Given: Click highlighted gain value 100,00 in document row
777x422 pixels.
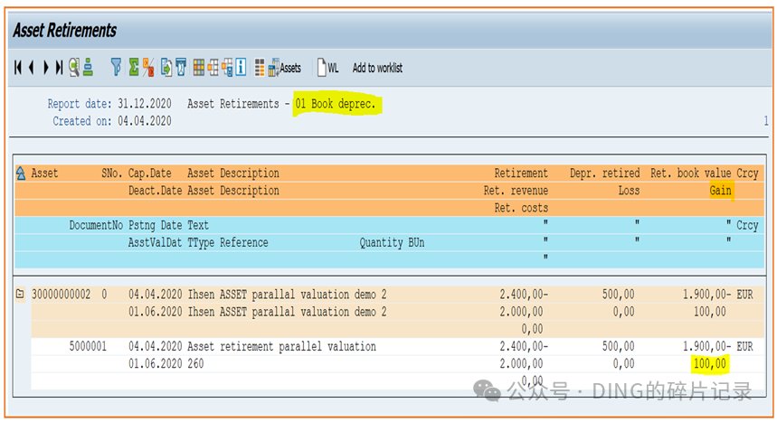Looking at the screenshot, I should click(709, 363).
